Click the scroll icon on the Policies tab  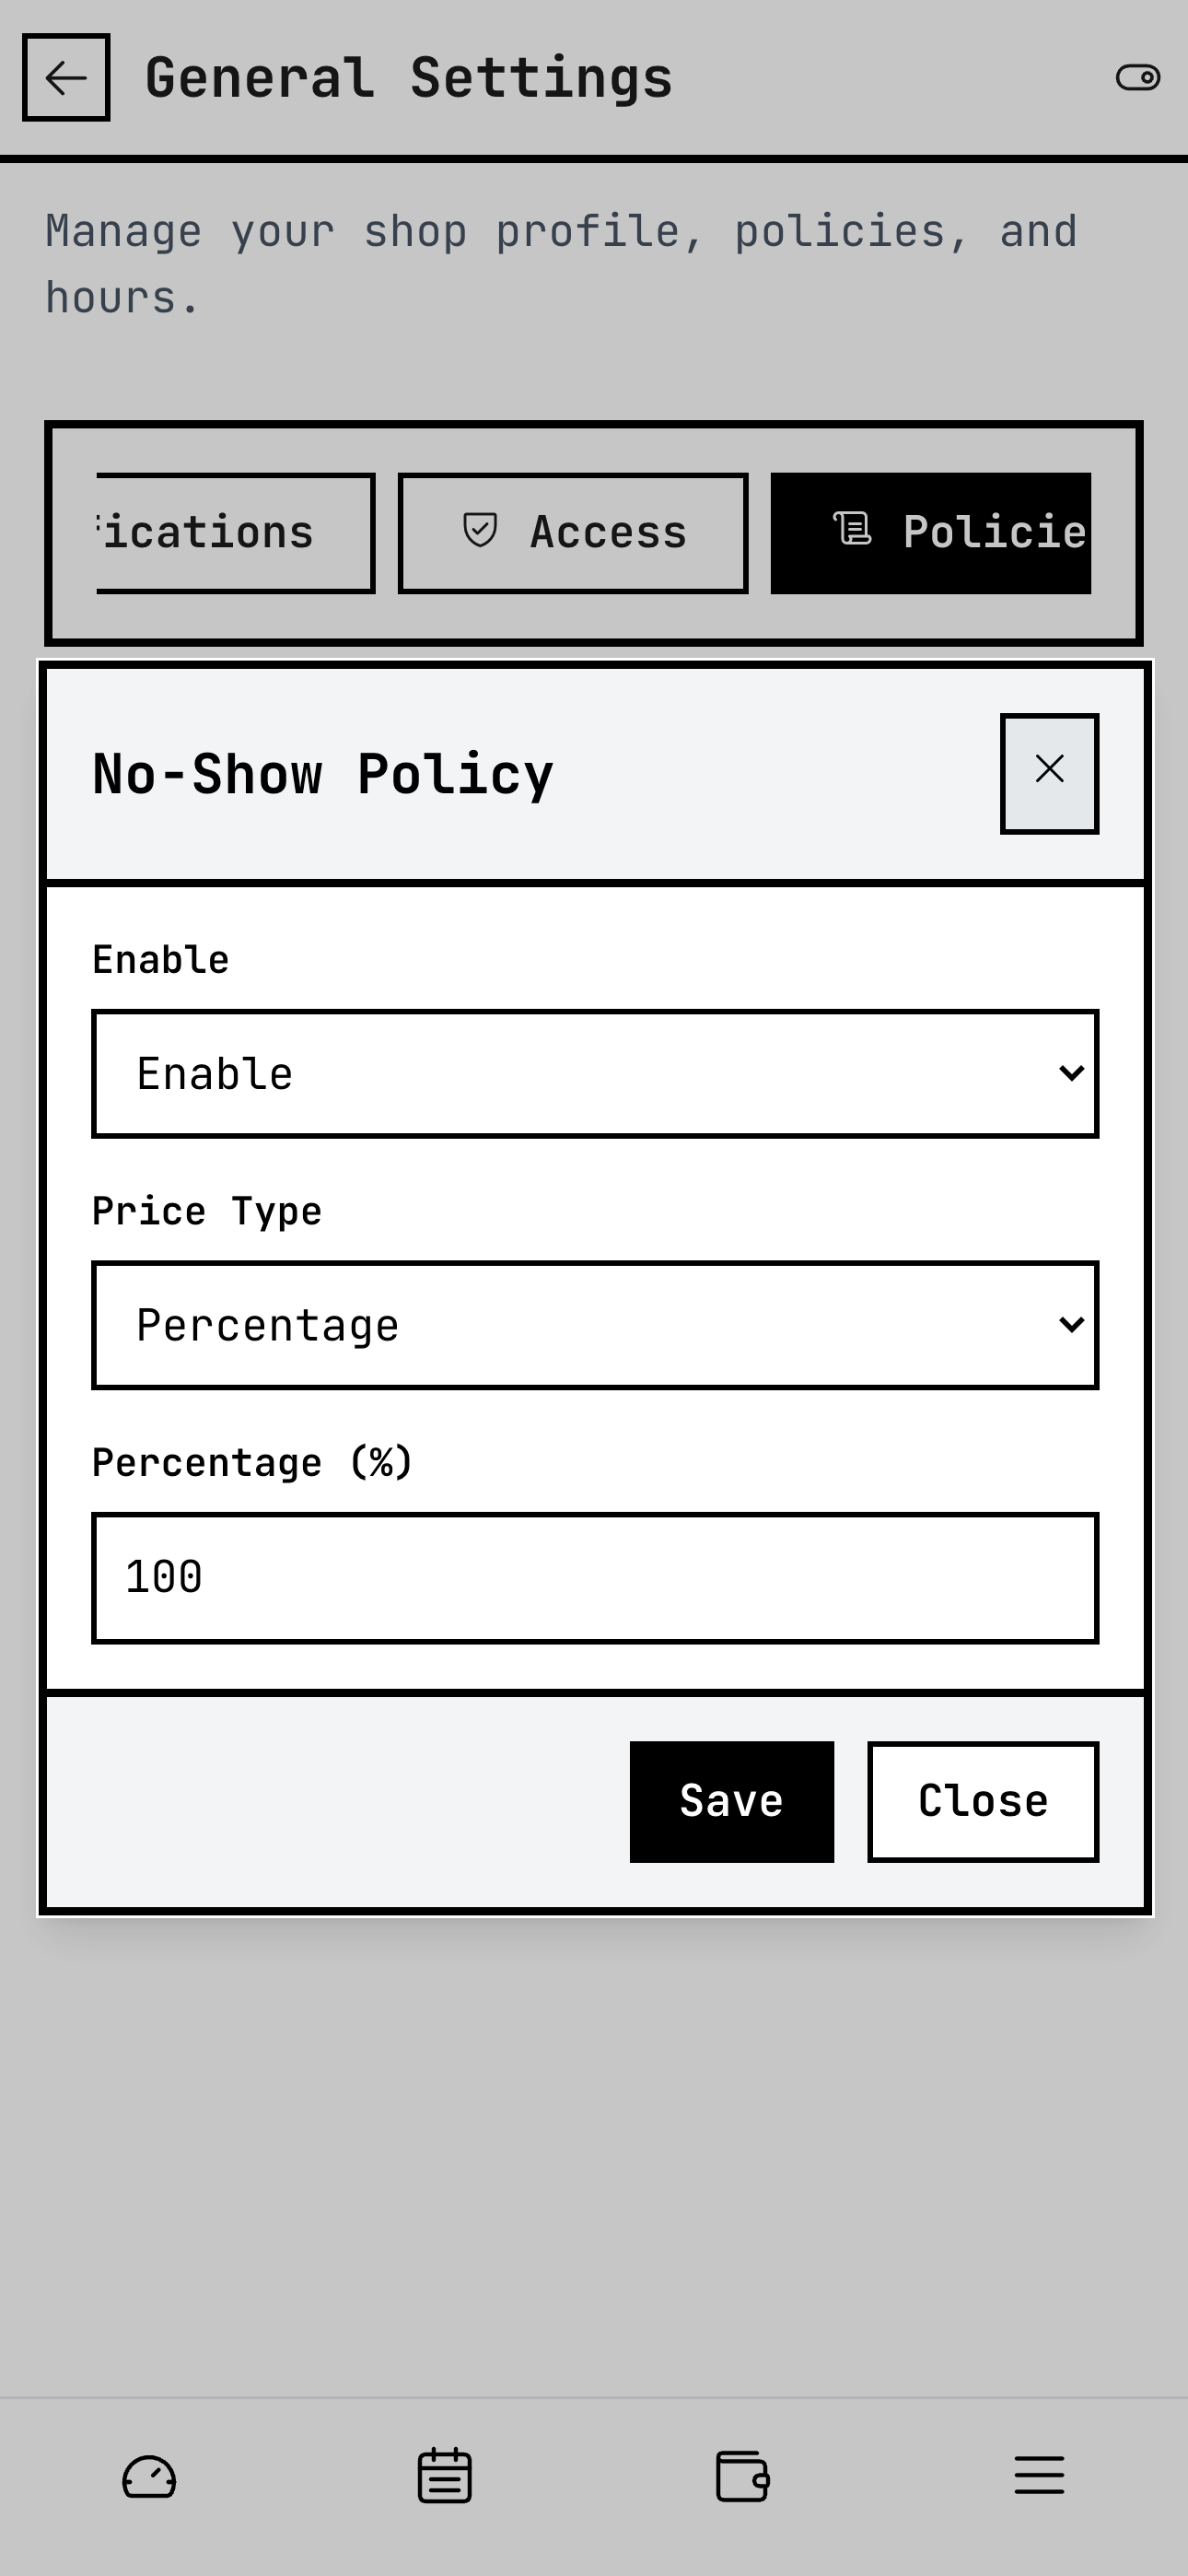point(852,531)
